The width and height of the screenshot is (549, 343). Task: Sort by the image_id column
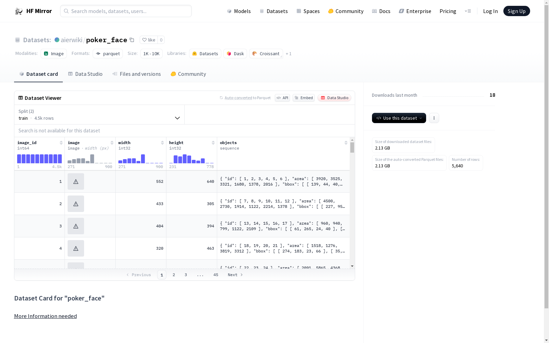61,143
